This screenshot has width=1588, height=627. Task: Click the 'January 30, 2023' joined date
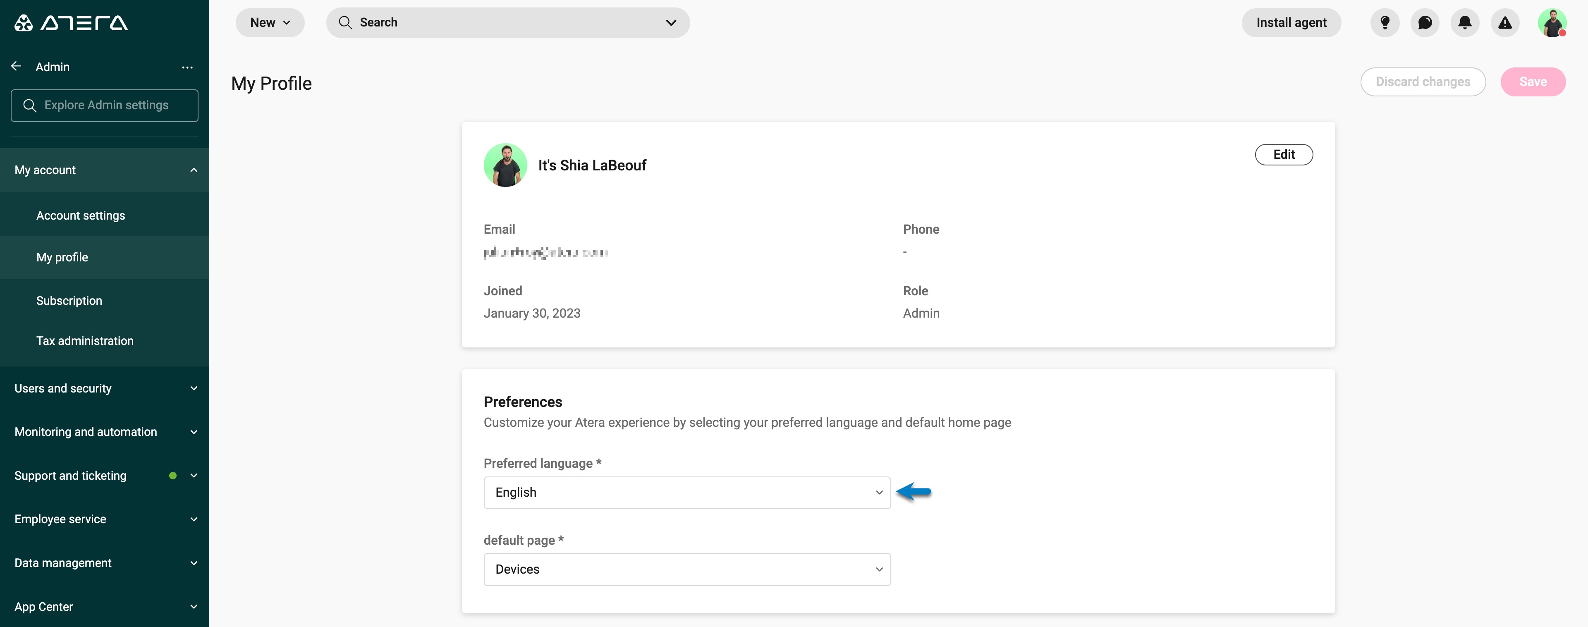pyautogui.click(x=531, y=313)
